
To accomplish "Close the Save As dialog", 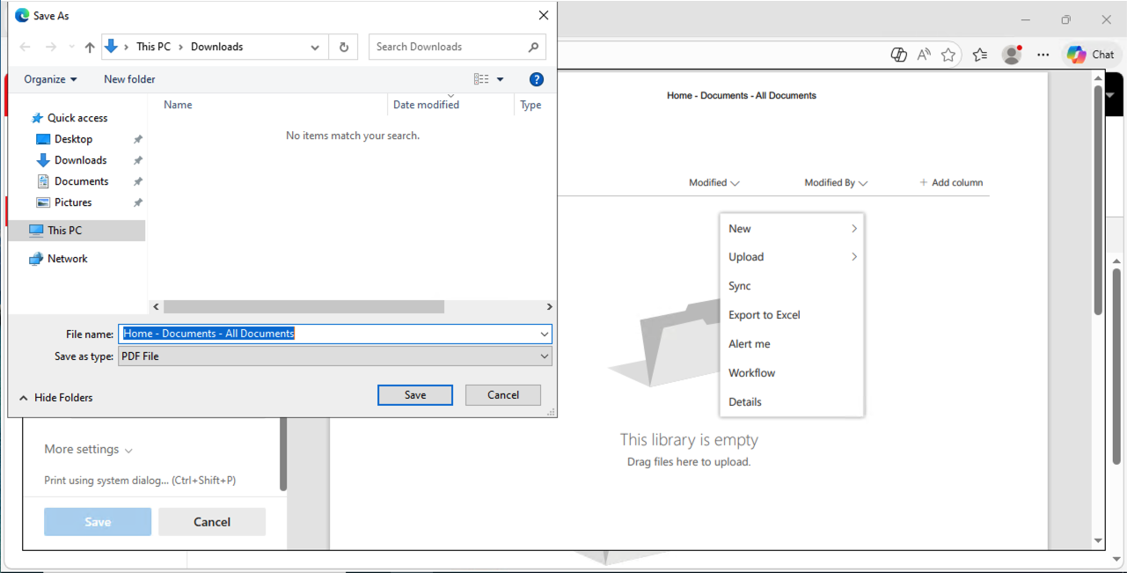I will tap(544, 15).
